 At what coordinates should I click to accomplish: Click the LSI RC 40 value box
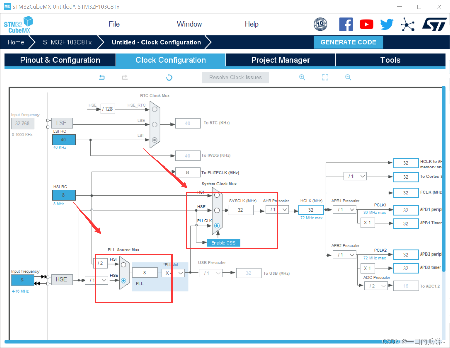point(64,140)
